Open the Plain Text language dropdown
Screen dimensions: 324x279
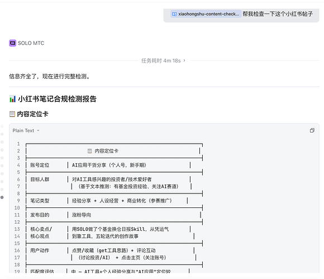point(26,130)
